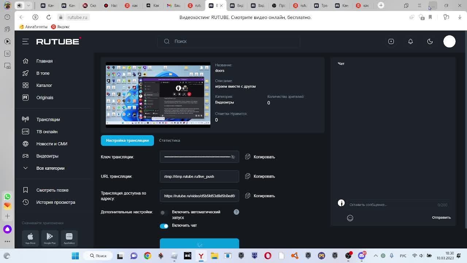Screen dimensions: 467x263
Task: Open the AppGallery download badge
Action: 69,238
